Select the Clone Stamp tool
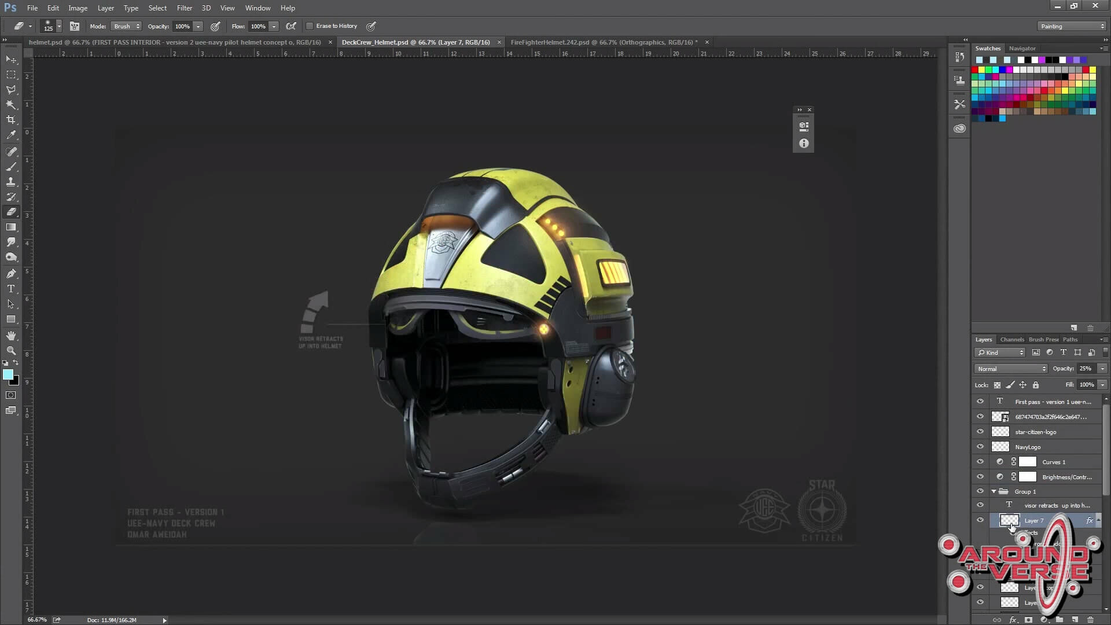 11,182
